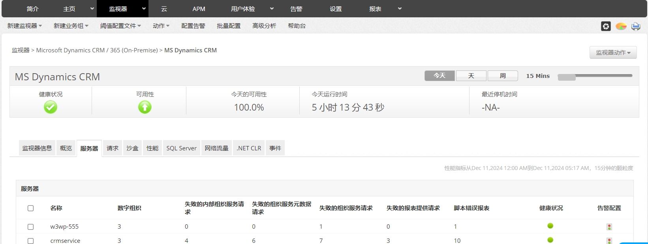Expand the 报表 menu arrow
648x244 pixels.
pyautogui.click(x=400, y=9)
